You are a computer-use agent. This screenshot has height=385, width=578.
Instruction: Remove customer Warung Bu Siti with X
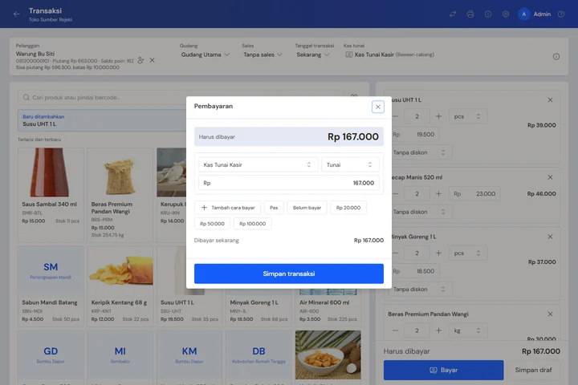[152, 60]
